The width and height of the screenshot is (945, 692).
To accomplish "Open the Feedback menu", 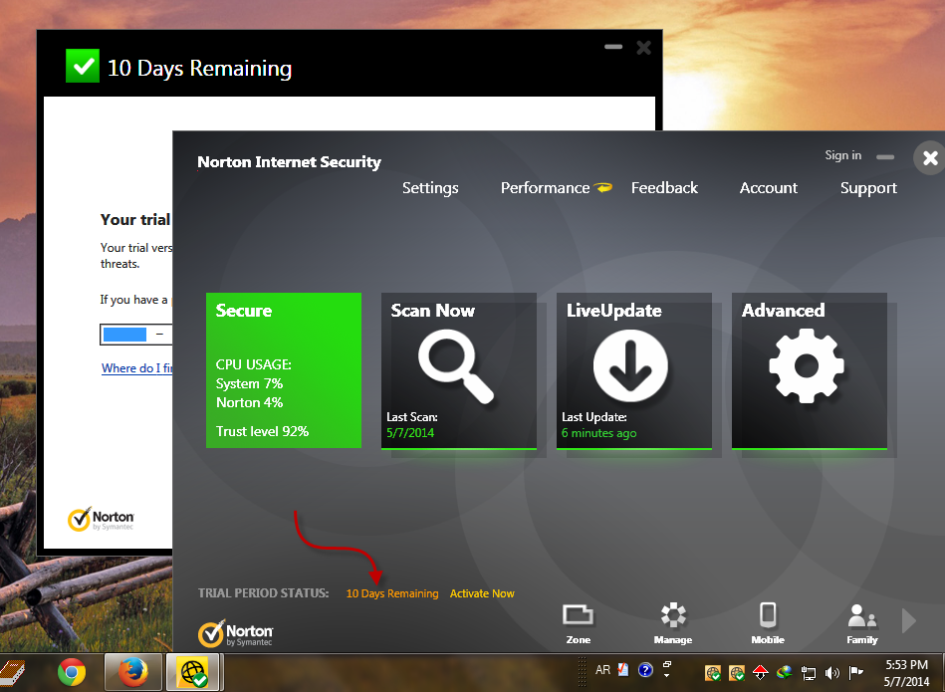I will click(x=664, y=188).
